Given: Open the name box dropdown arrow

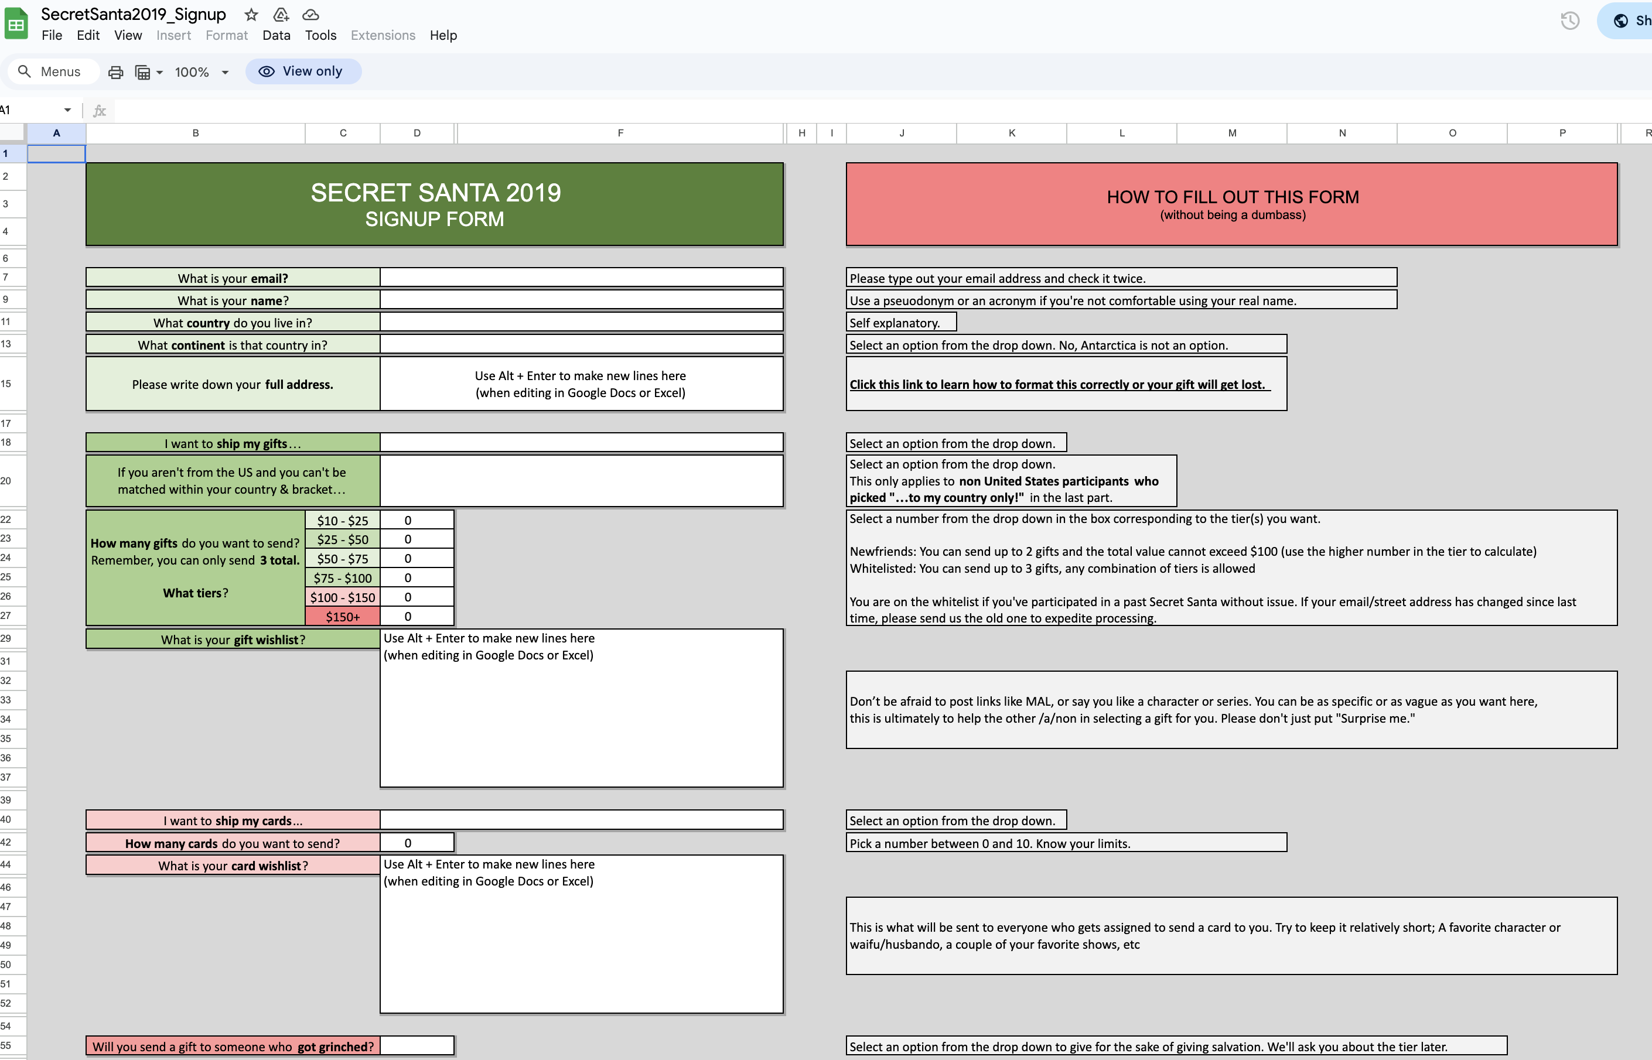Looking at the screenshot, I should coord(67,110).
